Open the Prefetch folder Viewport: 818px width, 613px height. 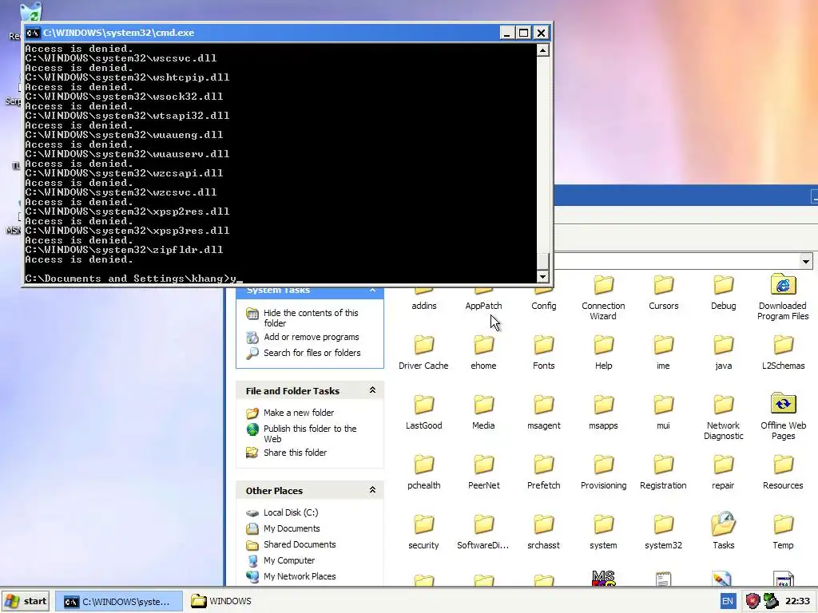[x=543, y=473]
